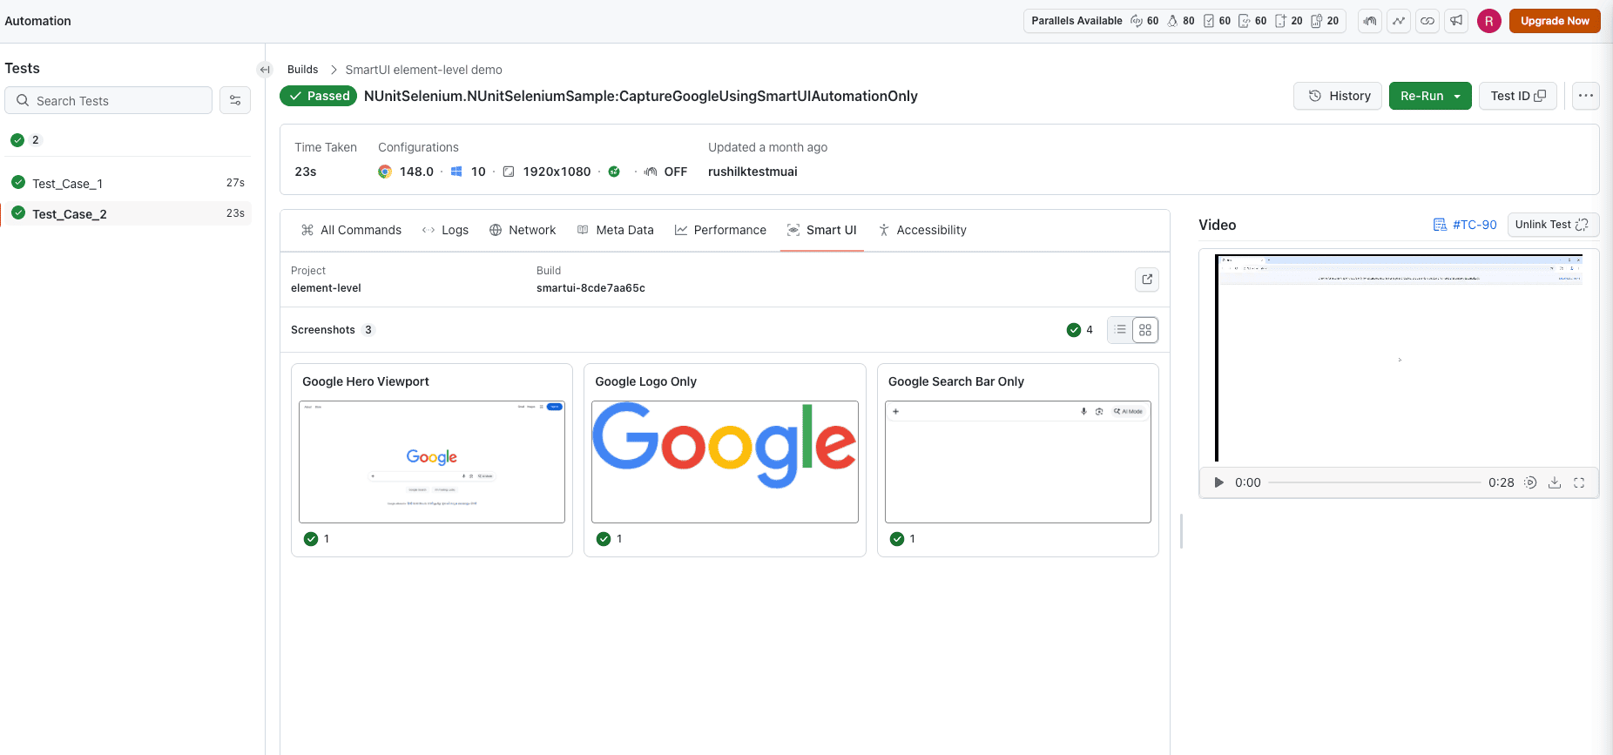
Task: Copy the Test ID
Action: (1518, 96)
